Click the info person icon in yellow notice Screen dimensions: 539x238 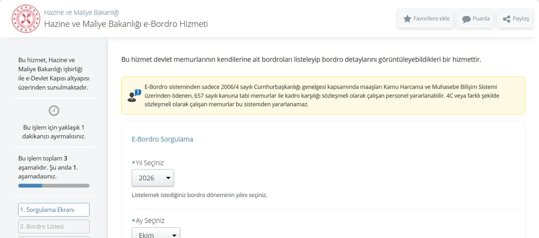click(134, 96)
